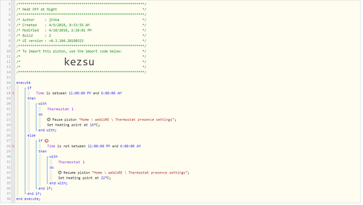Viewport: 363px width, 205px height.
Task: Click the 11:00:00 PM value on line 28
Action: (x=99, y=146)
